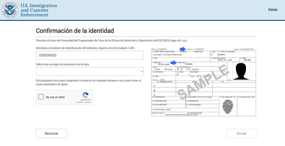Screen dimensions: 285x146
Task: Open the privacy notice via the "aquí" link
Action: click(x=185, y=40)
